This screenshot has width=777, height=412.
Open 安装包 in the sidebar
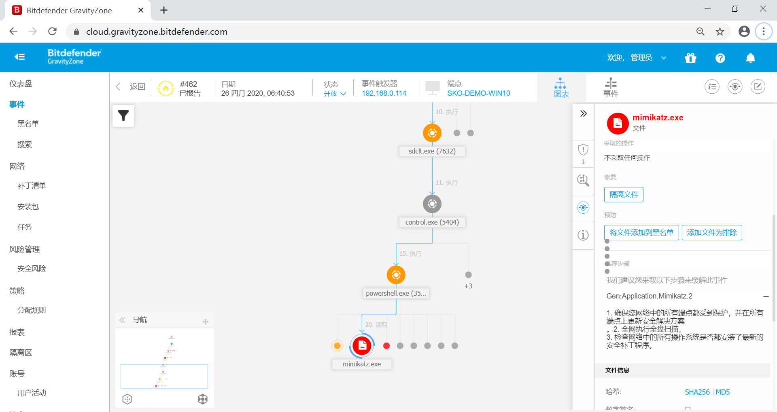click(x=28, y=207)
